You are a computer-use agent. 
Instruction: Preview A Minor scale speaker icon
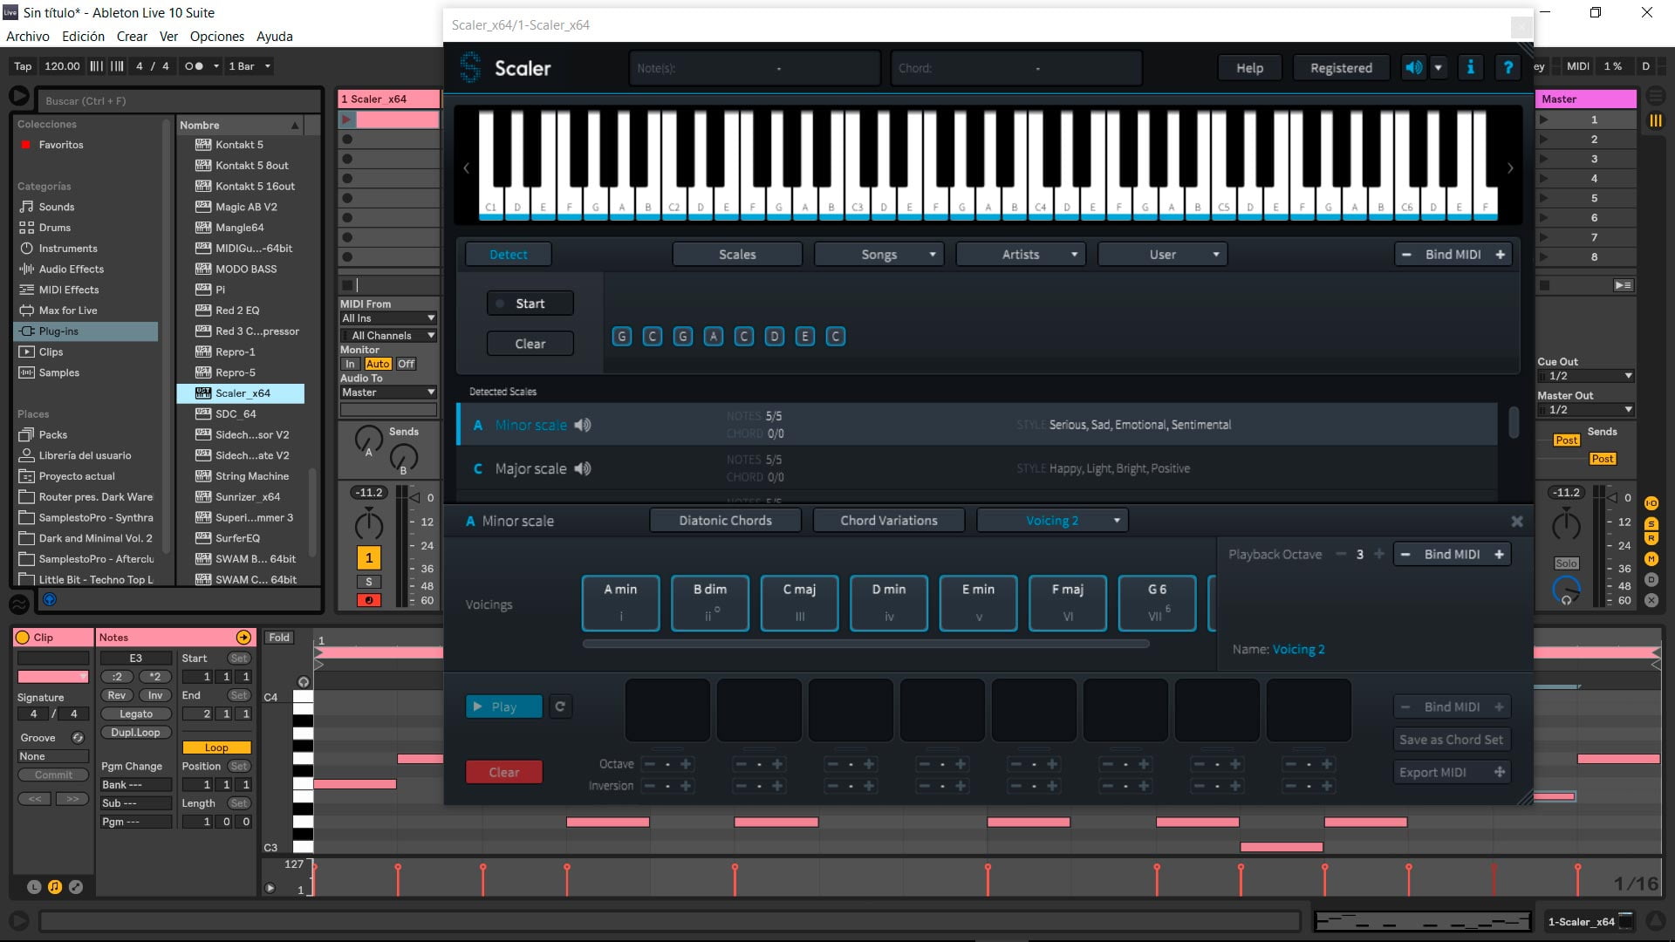point(583,425)
